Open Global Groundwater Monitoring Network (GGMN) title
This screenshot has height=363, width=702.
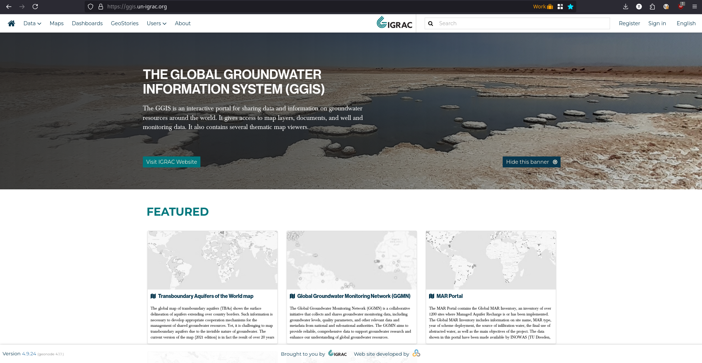354,296
